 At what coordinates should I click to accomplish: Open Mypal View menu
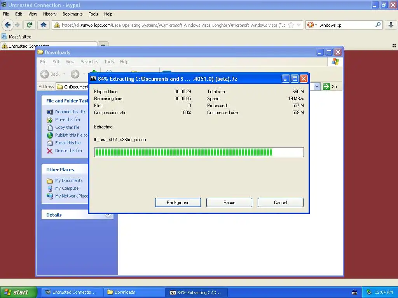pos(33,14)
